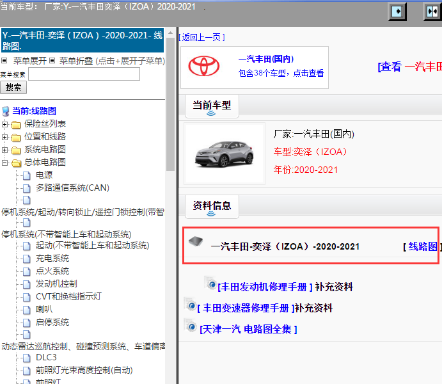
Task: Select 多路通信系统(CAN) in the tree
Action: click(x=72, y=188)
